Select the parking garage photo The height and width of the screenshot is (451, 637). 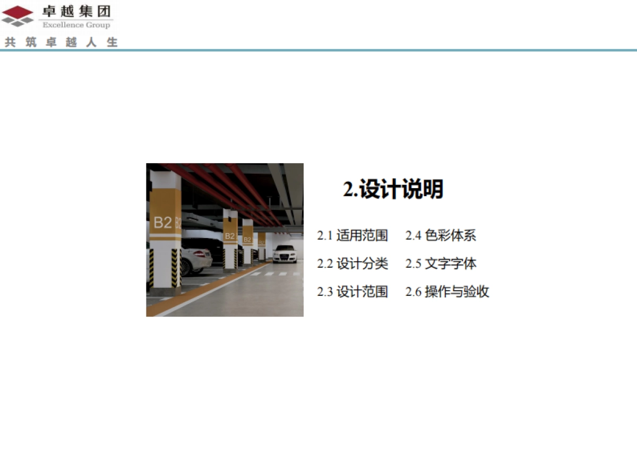click(x=224, y=239)
